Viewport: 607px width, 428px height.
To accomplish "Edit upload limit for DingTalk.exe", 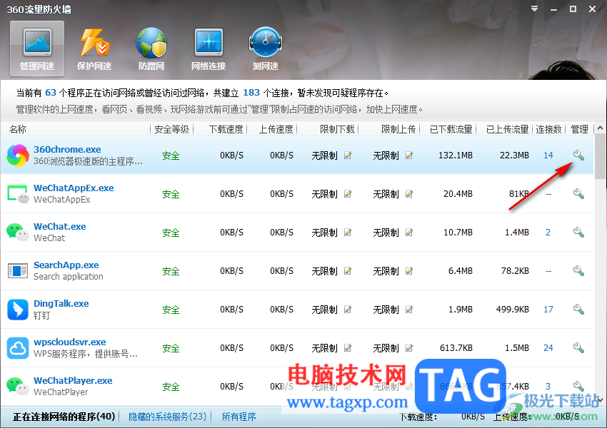I will 408,310.
